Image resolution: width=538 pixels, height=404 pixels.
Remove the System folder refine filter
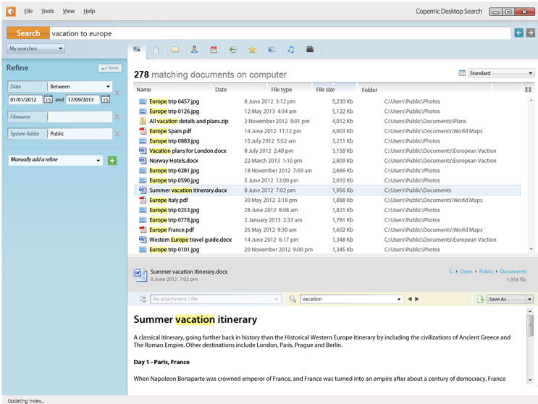[117, 134]
